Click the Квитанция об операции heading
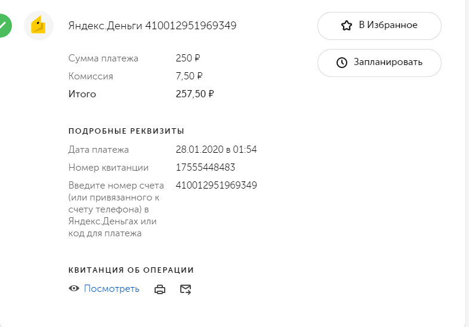The image size is (469, 327). 131,270
